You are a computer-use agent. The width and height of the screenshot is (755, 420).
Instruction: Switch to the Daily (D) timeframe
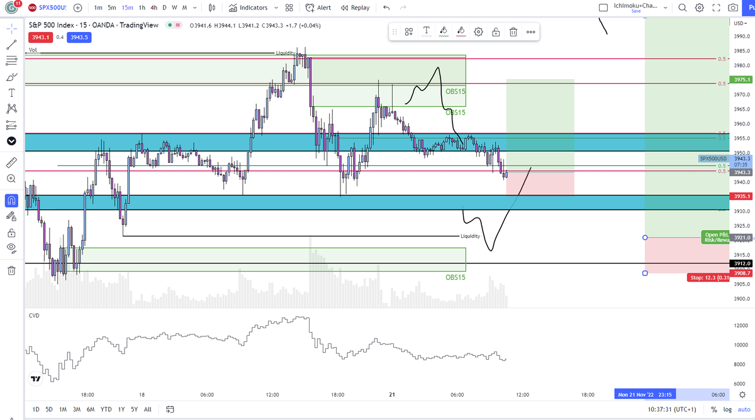165,8
